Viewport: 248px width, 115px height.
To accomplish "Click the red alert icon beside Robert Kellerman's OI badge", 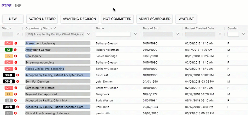I will tap(15, 50).
